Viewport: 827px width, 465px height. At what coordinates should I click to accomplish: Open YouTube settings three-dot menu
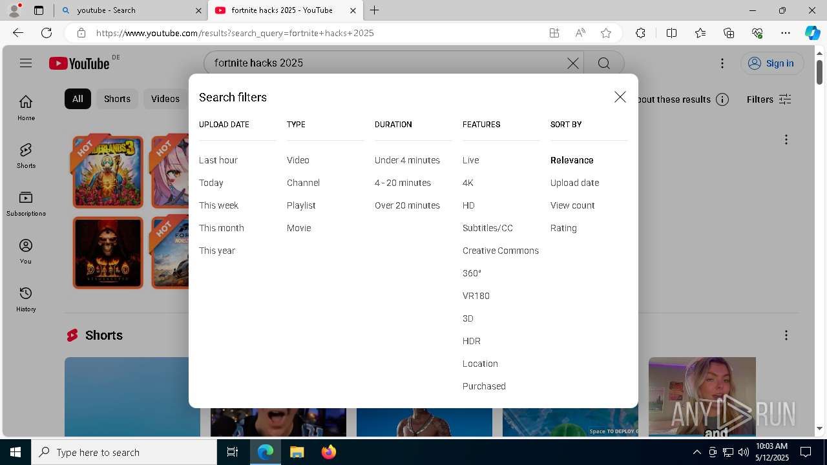coord(722,63)
